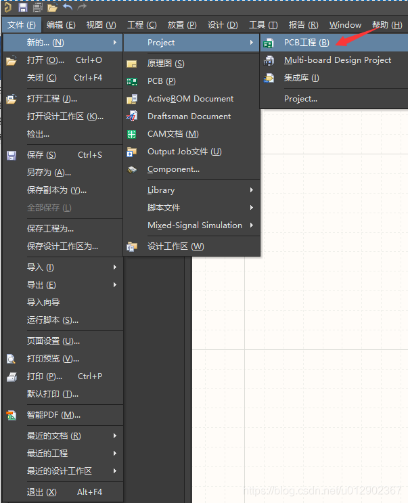Open the 设计 (D) menu
This screenshot has height=503, width=408.
pyautogui.click(x=223, y=24)
